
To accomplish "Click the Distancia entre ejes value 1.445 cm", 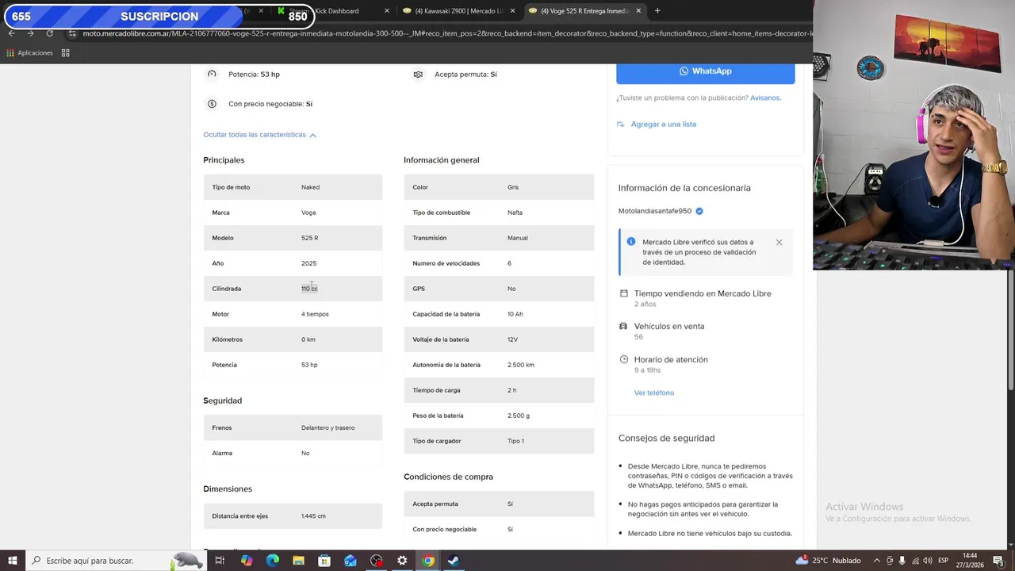I will pos(313,516).
